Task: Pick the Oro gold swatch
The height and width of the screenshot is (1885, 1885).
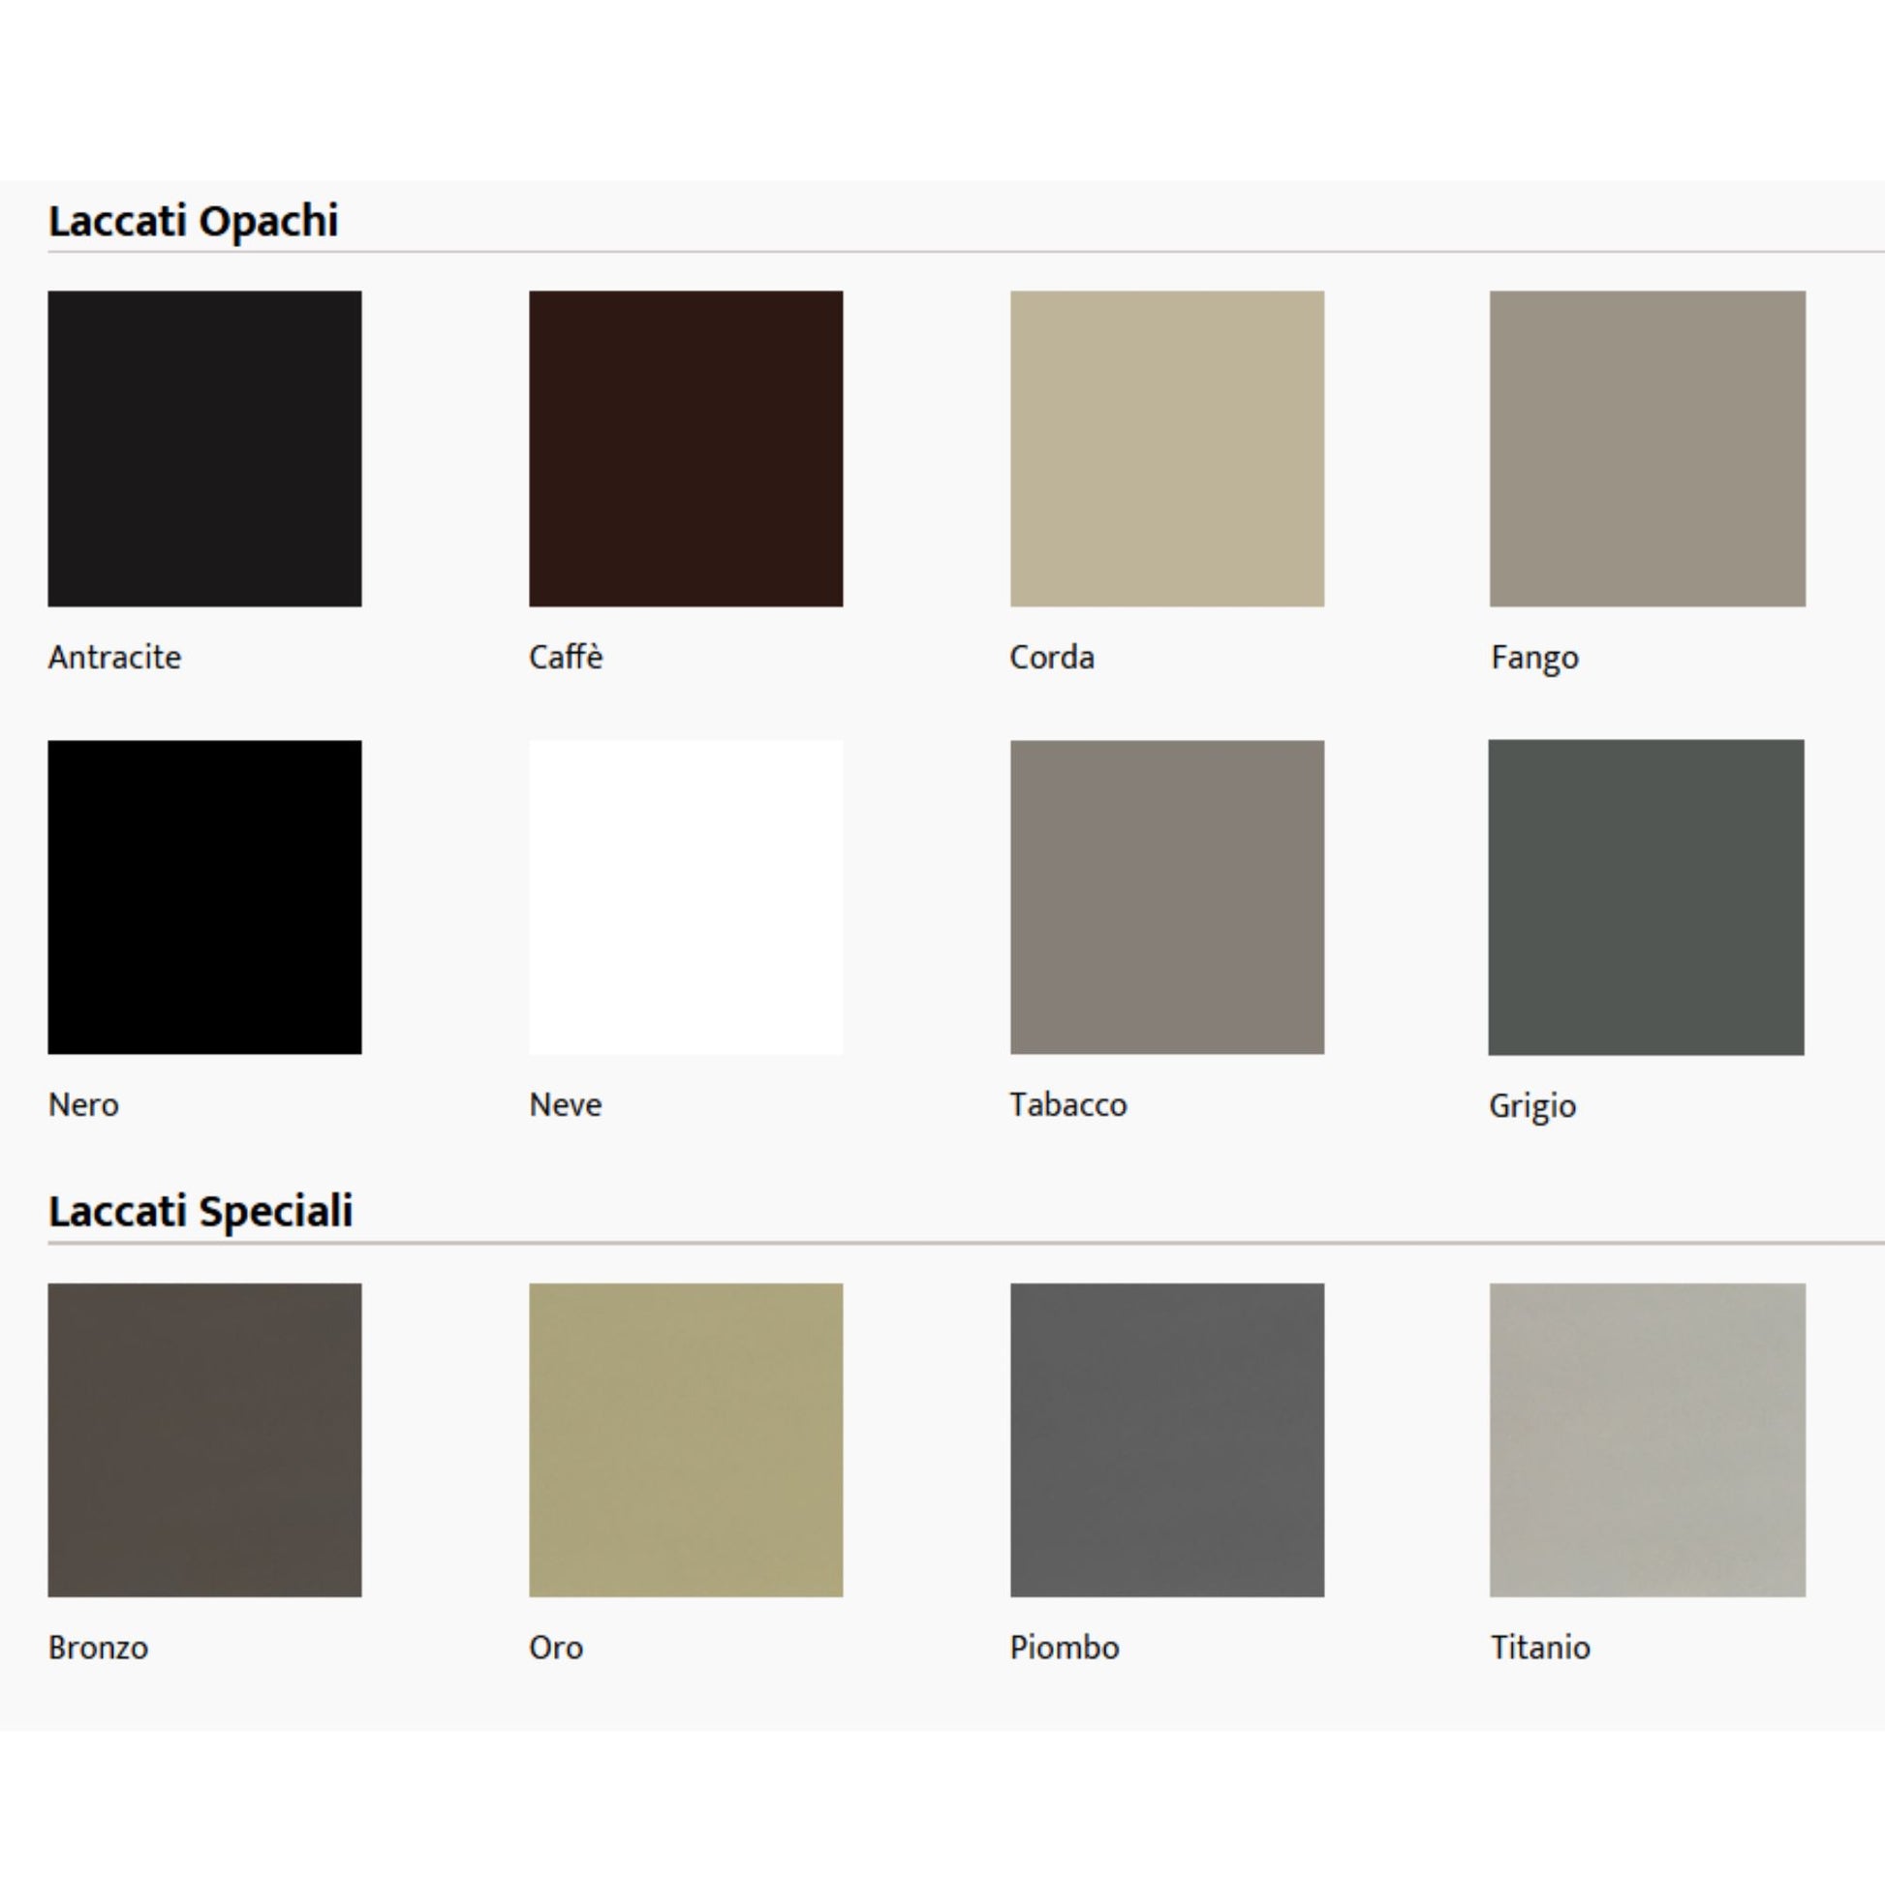Action: [x=685, y=1440]
